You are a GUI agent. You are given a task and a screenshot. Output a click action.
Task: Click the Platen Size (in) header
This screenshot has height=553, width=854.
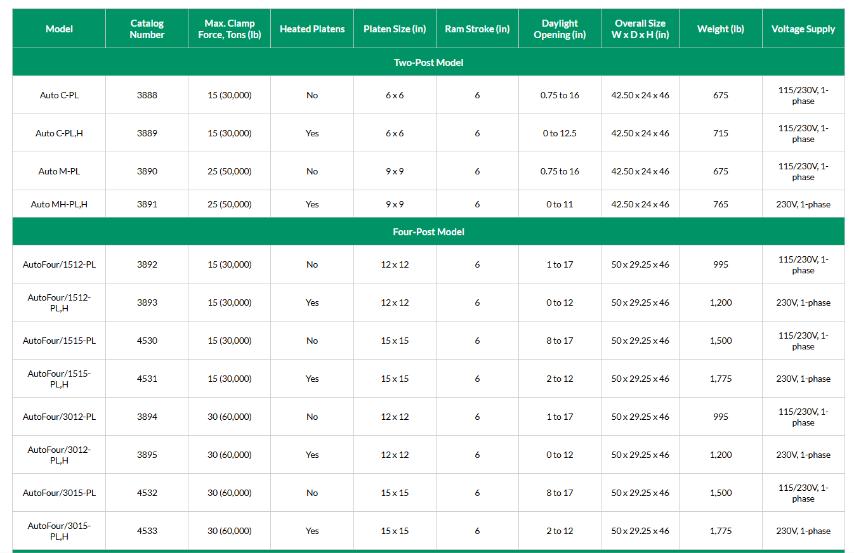(x=395, y=29)
